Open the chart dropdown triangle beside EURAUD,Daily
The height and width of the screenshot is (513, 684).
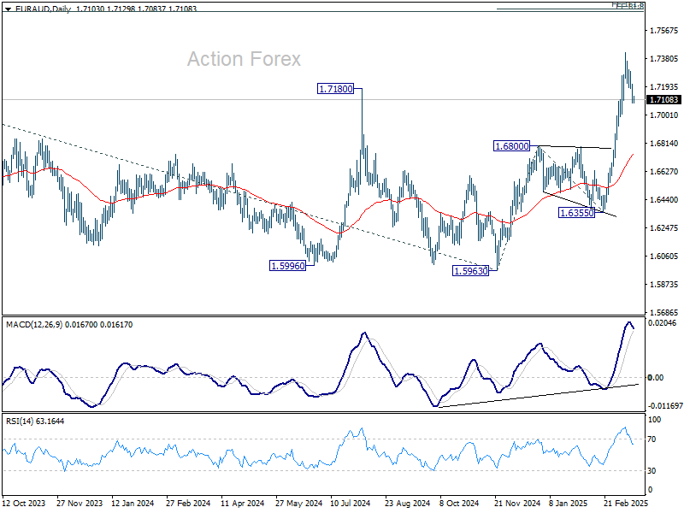[x=8, y=9]
